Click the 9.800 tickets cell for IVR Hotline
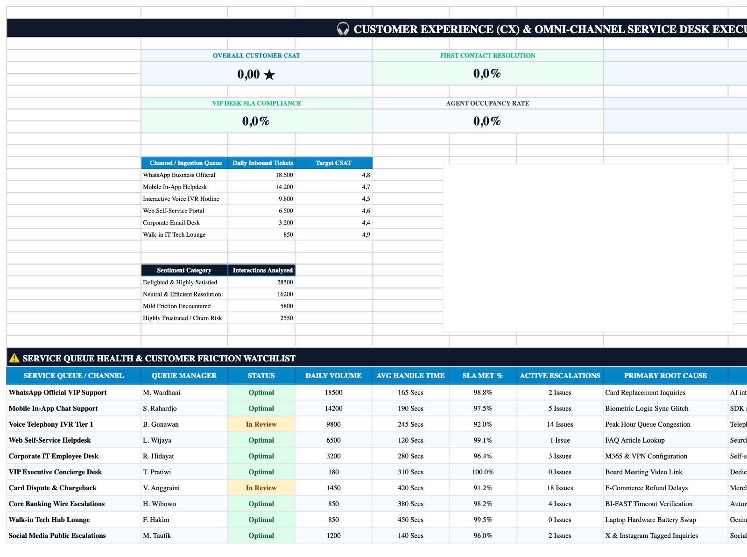This screenshot has height=557, width=747. pos(261,199)
